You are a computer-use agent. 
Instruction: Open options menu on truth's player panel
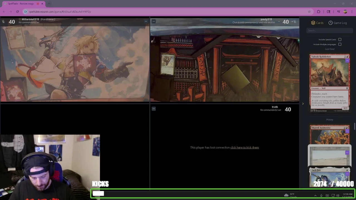click(x=154, y=109)
